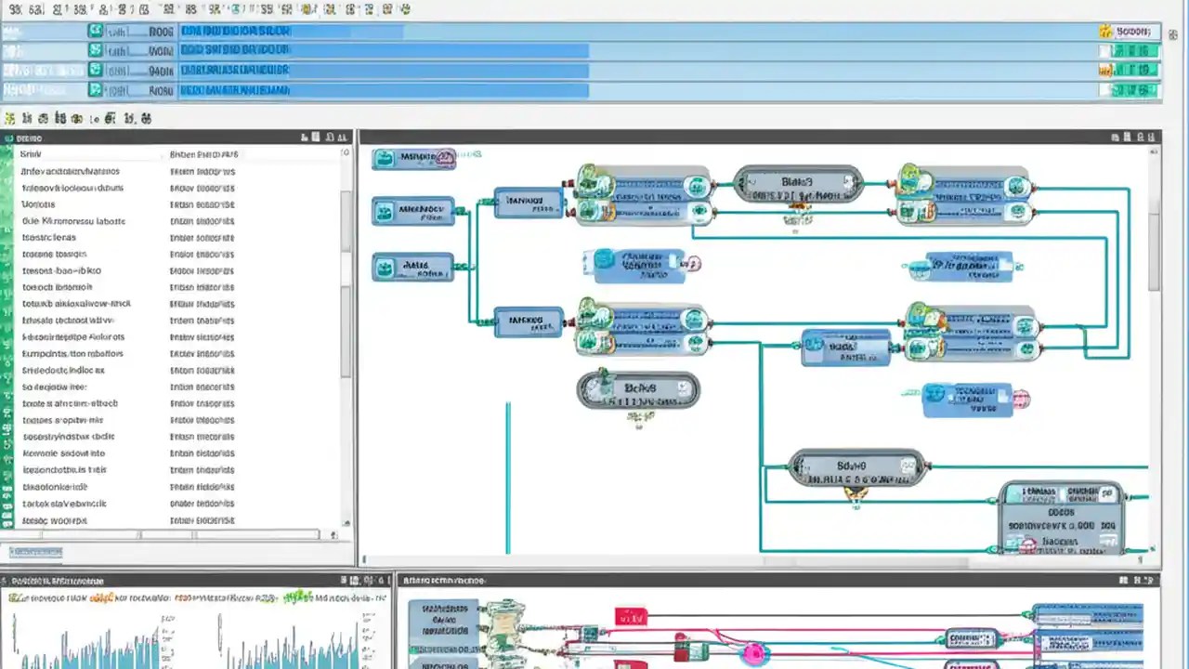Open the bottom-left monitoring panel header menu
The width and height of the screenshot is (1189, 669).
click(x=346, y=579)
